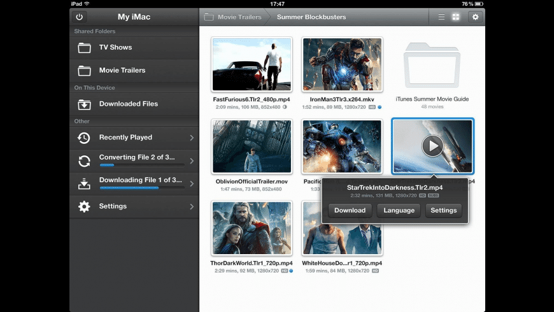Open the Downloaded Files icon

84,104
